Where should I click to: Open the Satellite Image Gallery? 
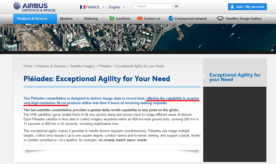pyautogui.click(x=244, y=19)
